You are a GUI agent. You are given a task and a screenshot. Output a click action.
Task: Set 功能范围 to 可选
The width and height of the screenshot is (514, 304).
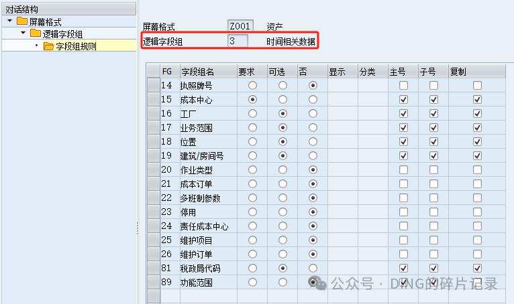click(282, 283)
